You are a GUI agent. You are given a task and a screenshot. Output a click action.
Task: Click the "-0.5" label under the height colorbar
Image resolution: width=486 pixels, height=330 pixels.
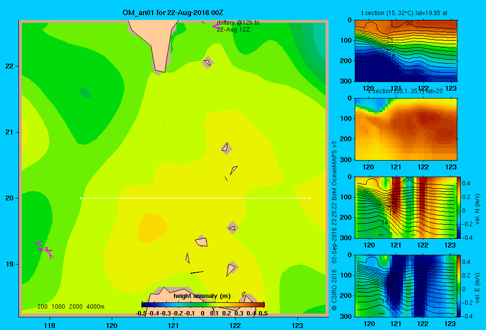pos(141,313)
